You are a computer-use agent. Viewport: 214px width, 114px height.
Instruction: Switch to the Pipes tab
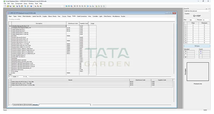coord(10,16)
